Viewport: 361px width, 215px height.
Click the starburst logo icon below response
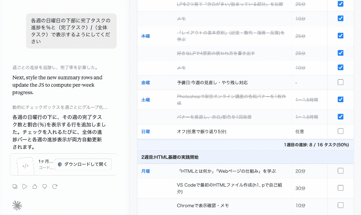[x=17, y=205]
